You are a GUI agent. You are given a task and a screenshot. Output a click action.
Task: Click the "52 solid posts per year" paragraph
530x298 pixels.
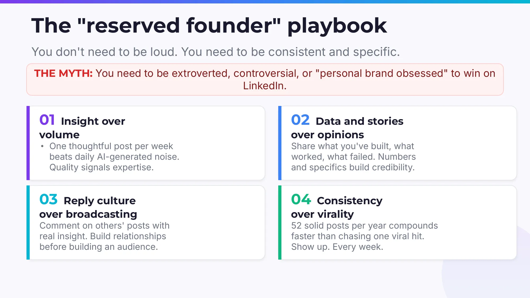(364, 236)
